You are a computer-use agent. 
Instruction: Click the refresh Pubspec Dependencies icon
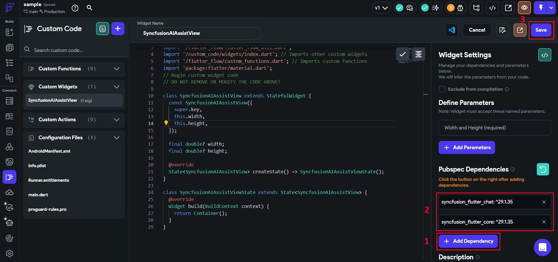pos(543,169)
